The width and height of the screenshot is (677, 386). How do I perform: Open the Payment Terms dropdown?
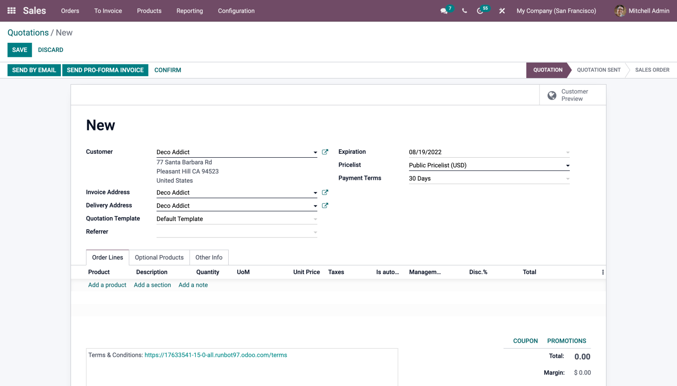(568, 178)
